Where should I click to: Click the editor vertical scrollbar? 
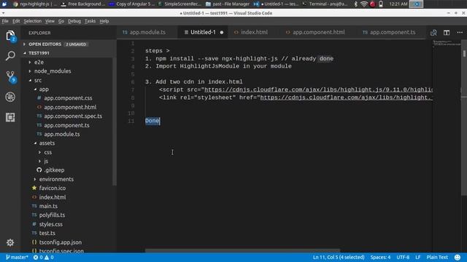464,119
